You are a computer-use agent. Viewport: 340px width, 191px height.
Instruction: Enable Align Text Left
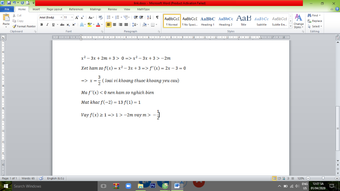tap(109, 25)
